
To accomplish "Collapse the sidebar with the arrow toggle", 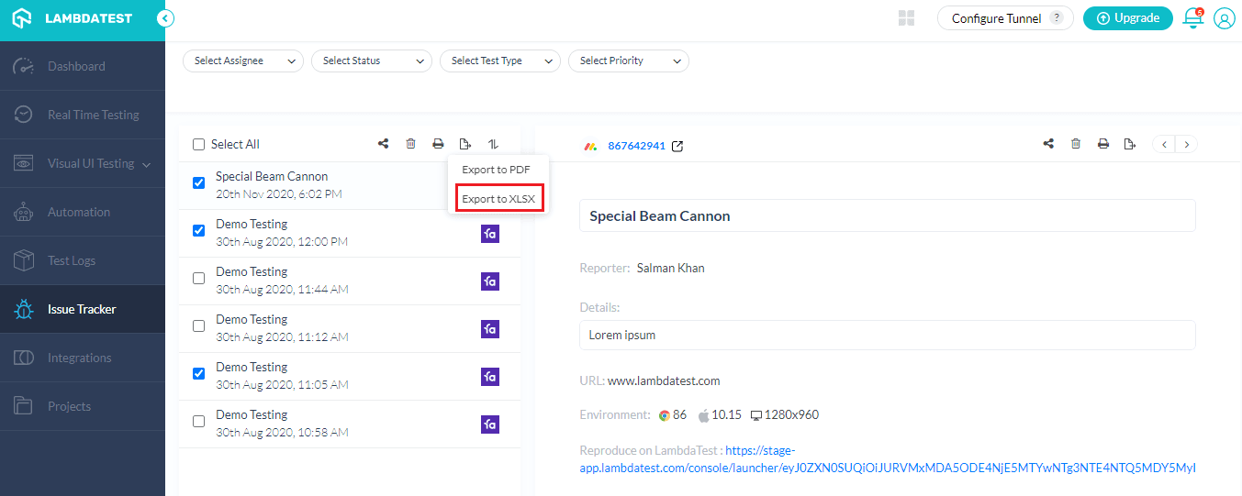I will click(x=165, y=18).
